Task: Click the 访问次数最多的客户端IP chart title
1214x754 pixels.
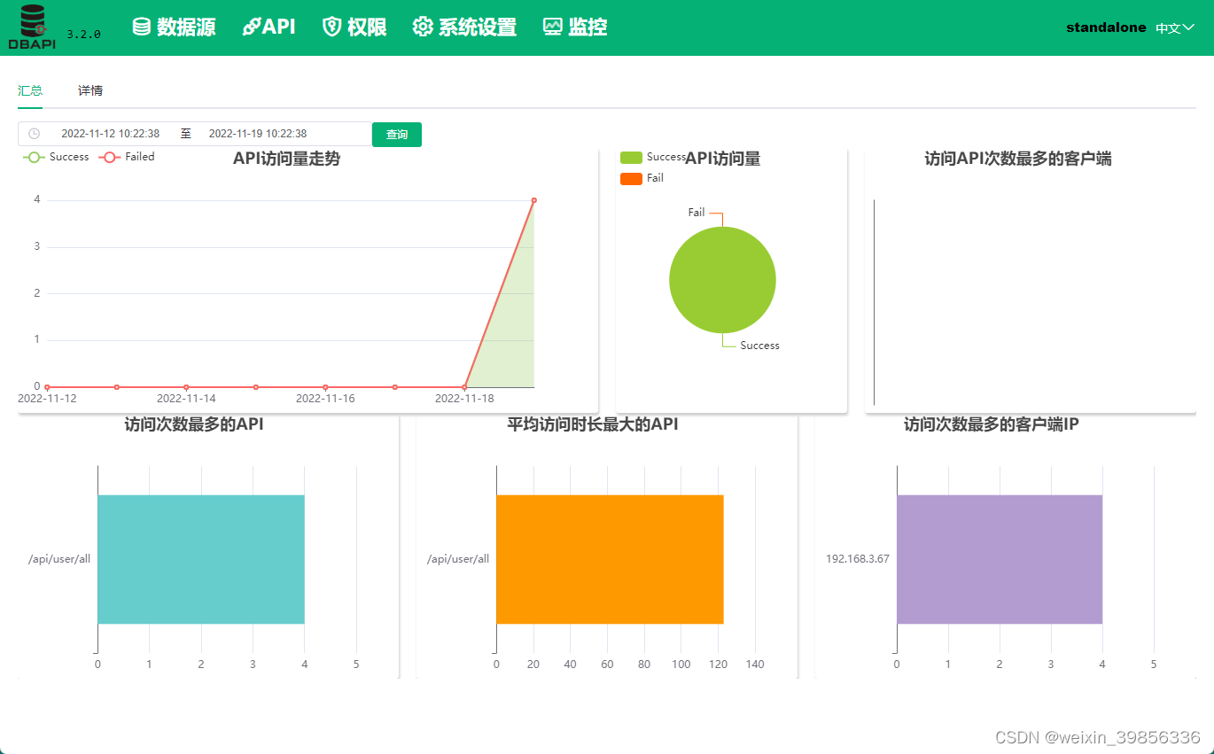Action: click(992, 424)
